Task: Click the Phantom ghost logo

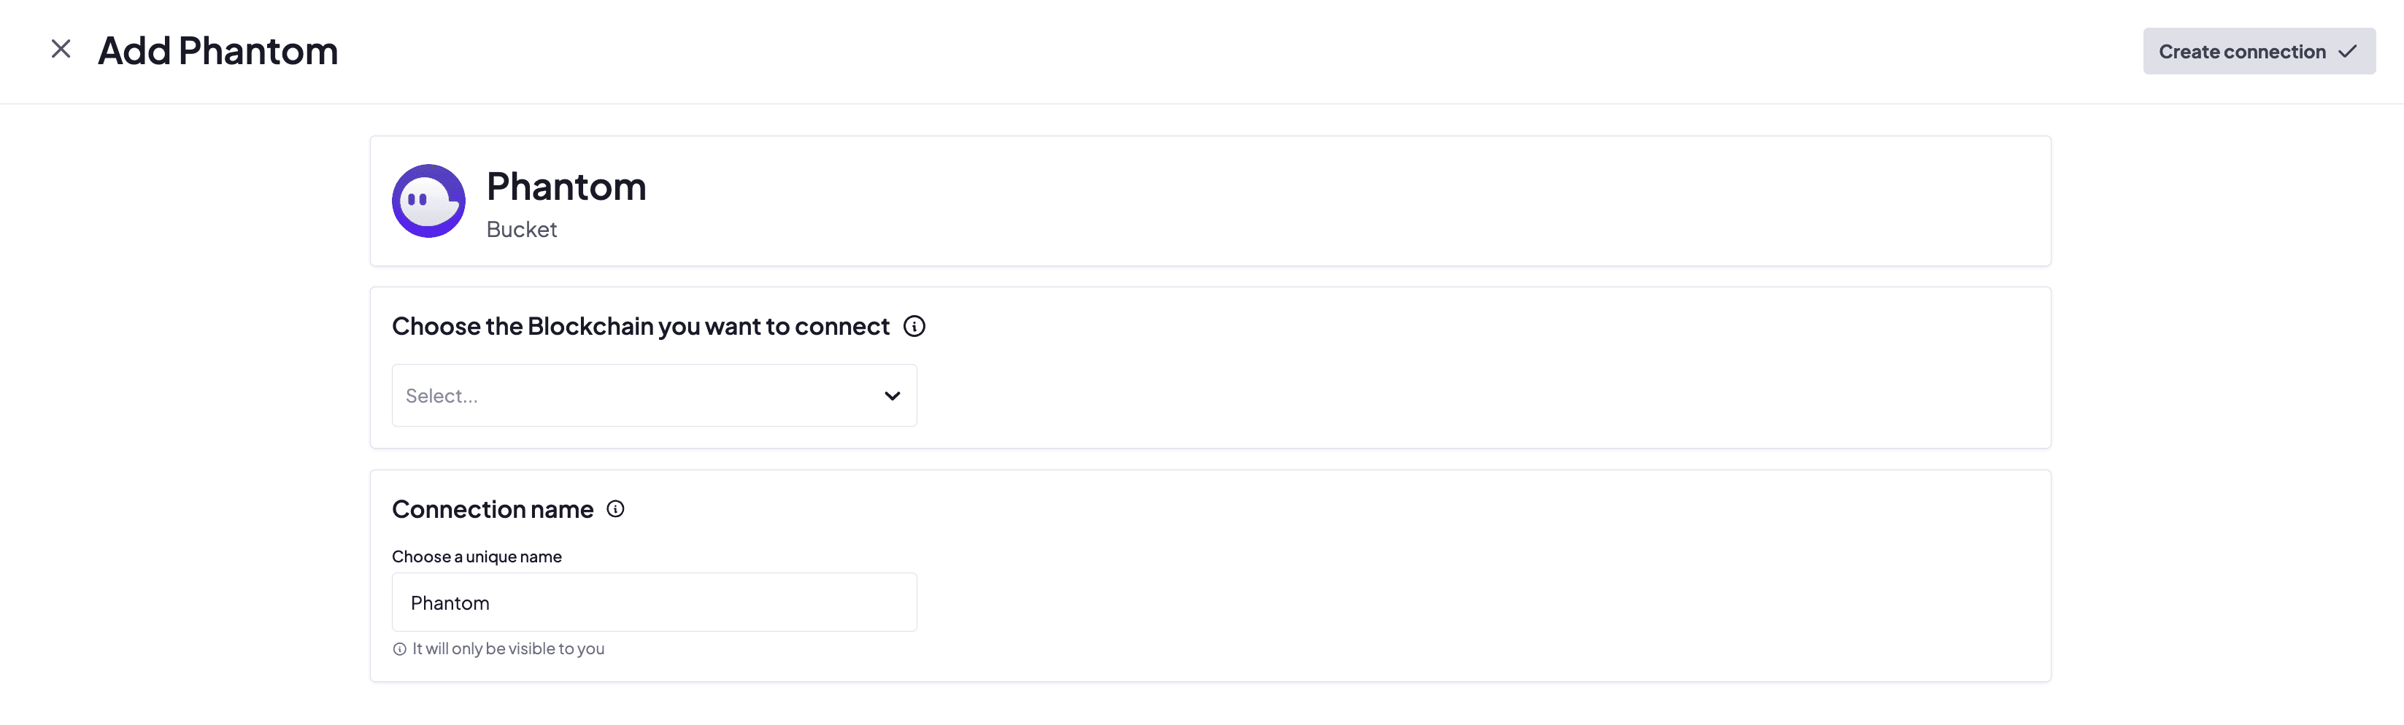Action: 428,201
